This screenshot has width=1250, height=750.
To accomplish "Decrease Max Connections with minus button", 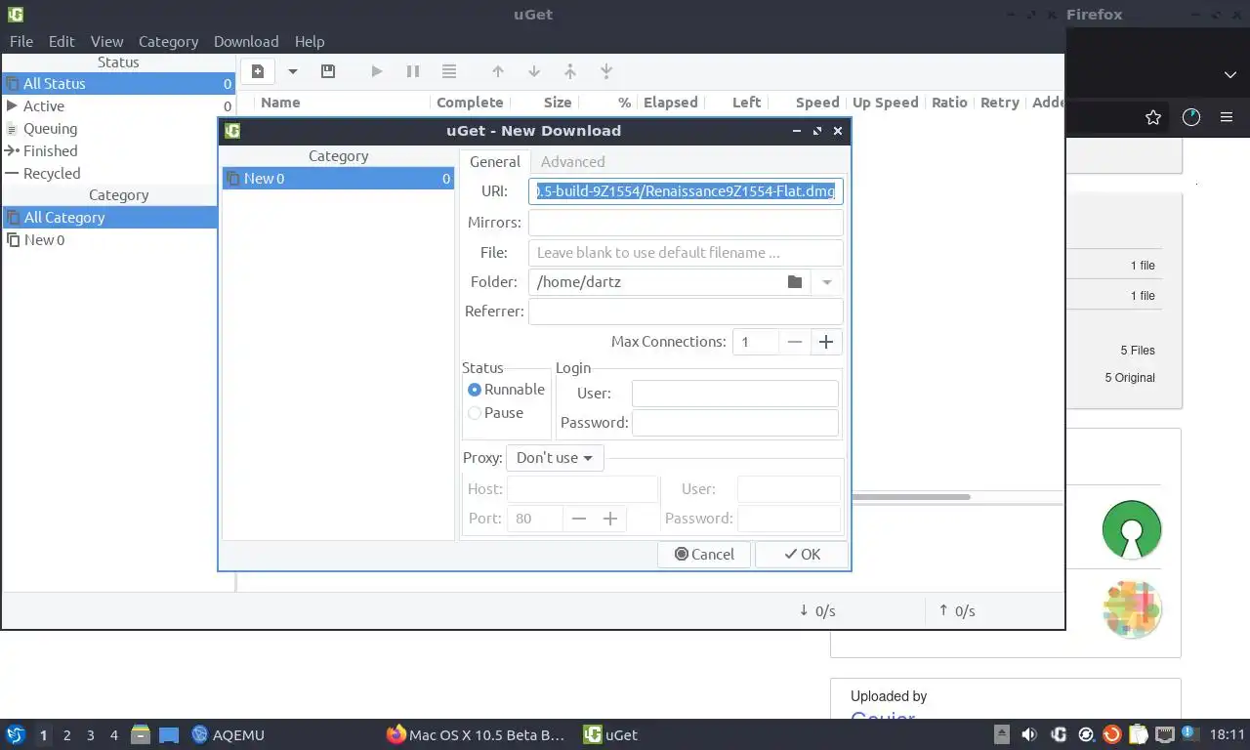I will click(795, 342).
